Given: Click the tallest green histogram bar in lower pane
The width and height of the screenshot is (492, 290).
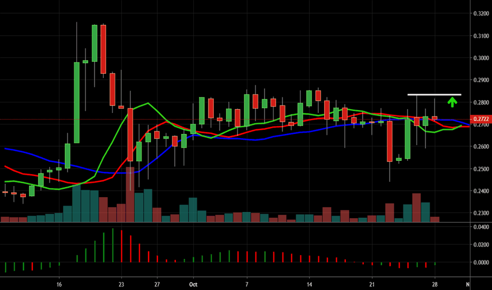Looking at the screenshot, I should point(112,245).
